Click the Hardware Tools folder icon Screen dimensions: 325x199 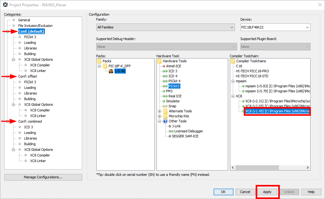[x=159, y=61]
